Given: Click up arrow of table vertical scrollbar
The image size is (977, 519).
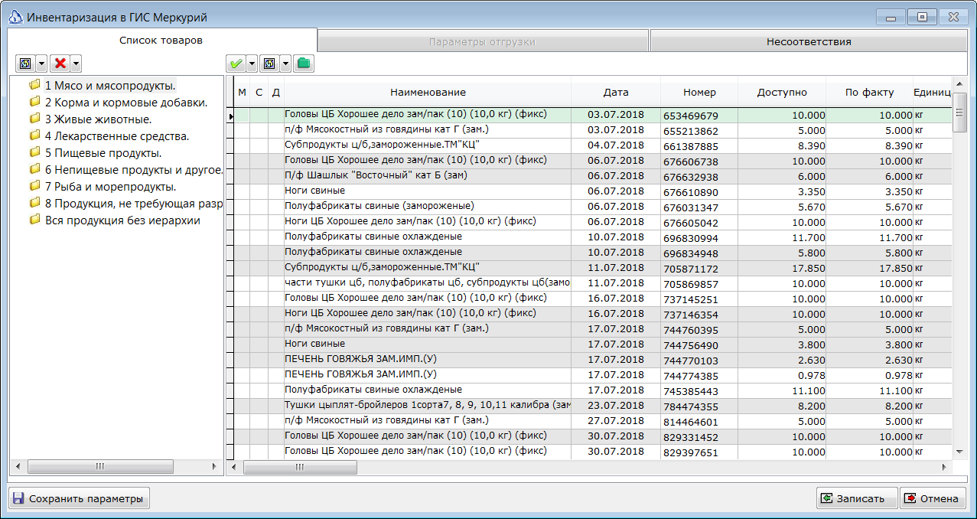Looking at the screenshot, I should coord(959,83).
